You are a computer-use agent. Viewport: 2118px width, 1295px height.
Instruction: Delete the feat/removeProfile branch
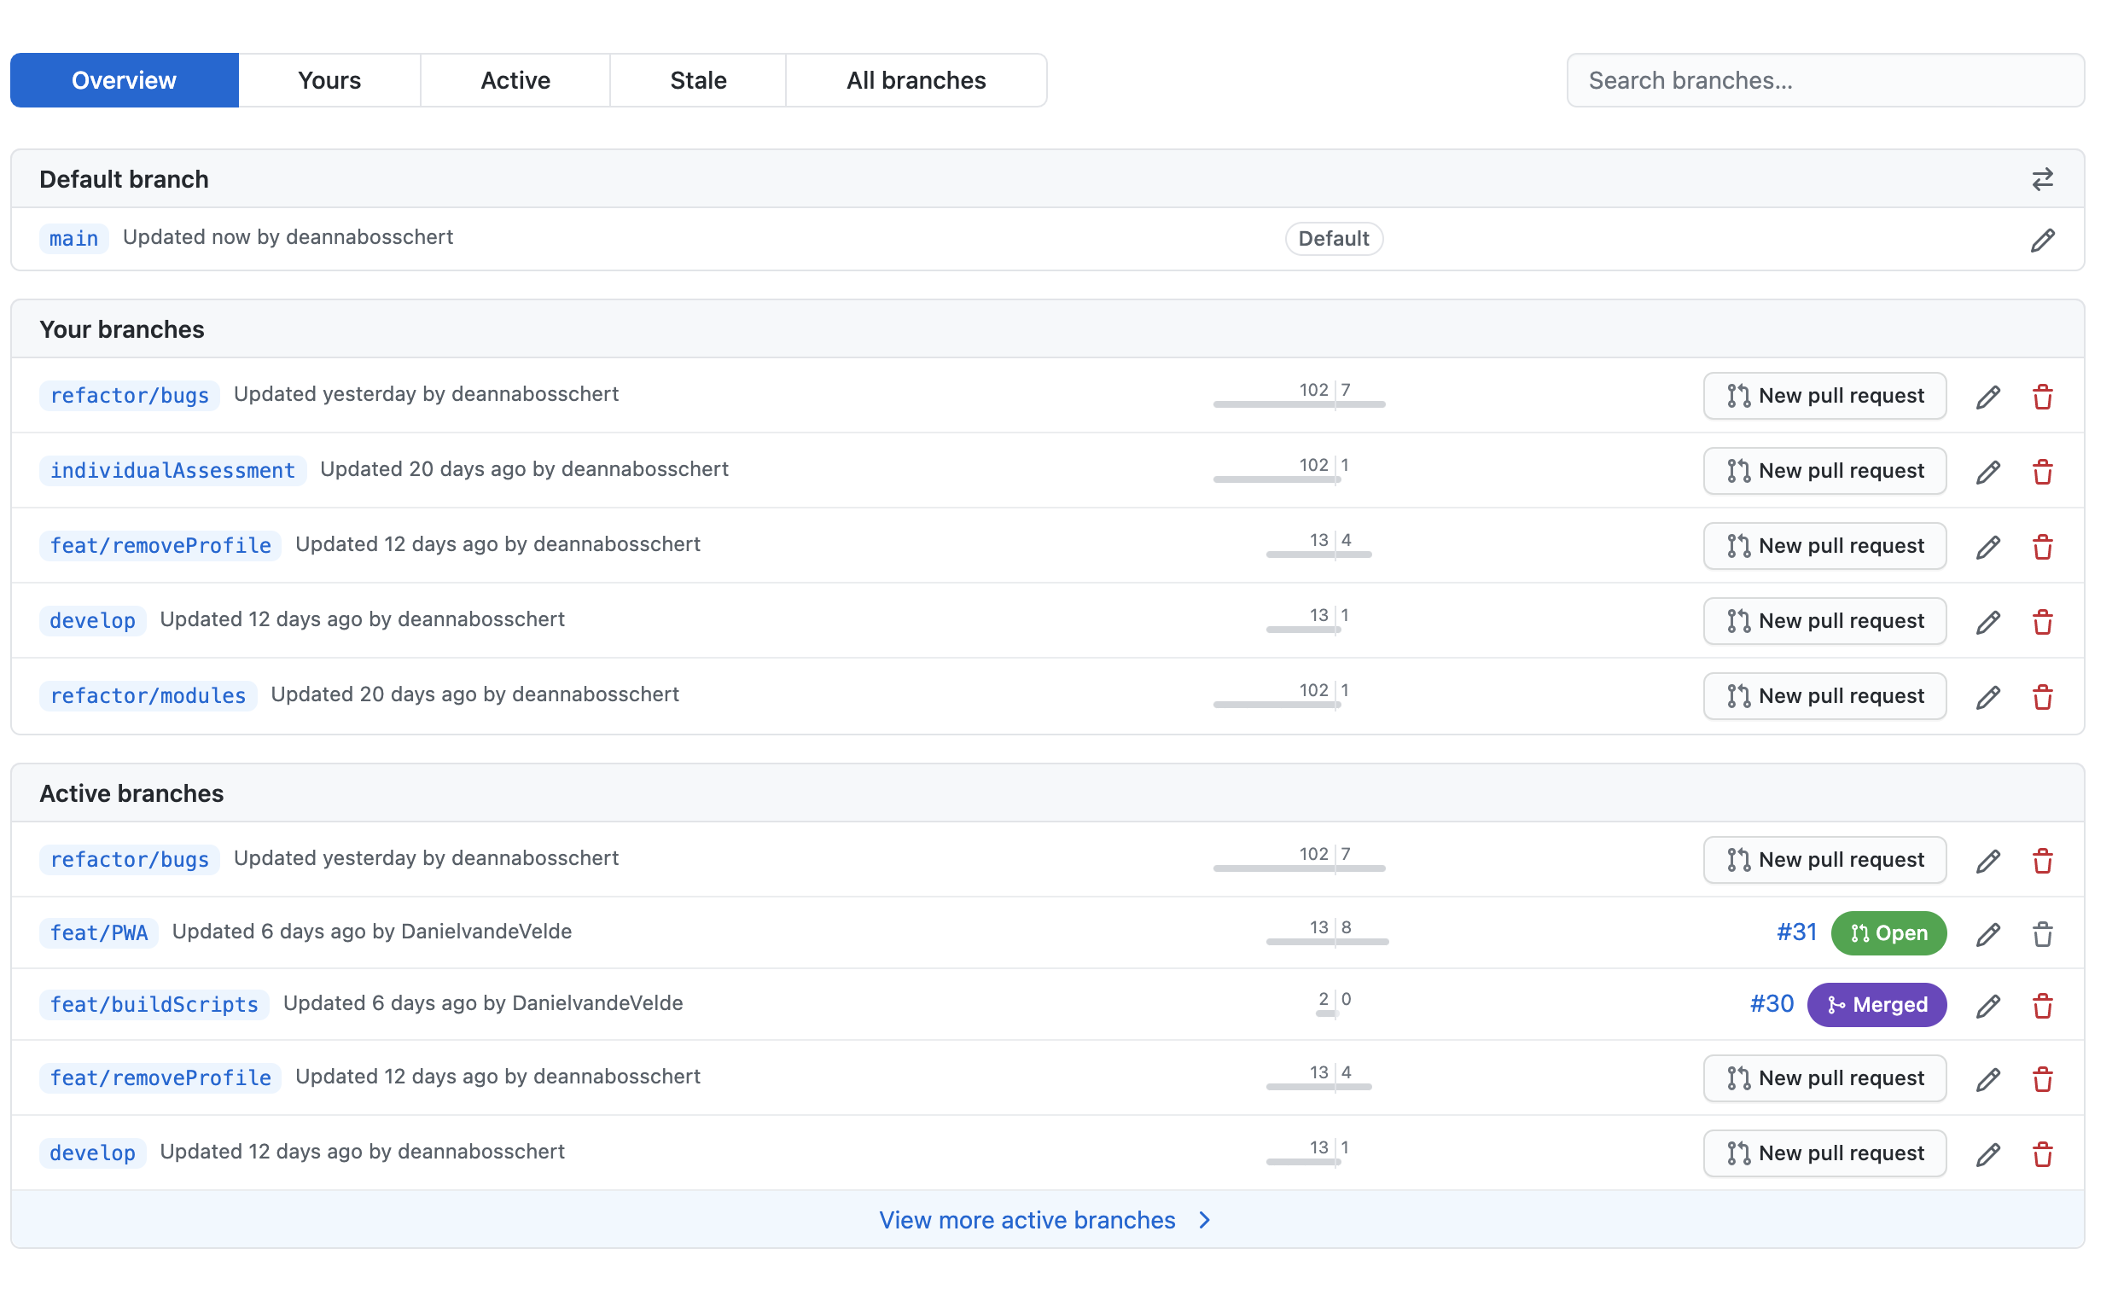point(2044,546)
